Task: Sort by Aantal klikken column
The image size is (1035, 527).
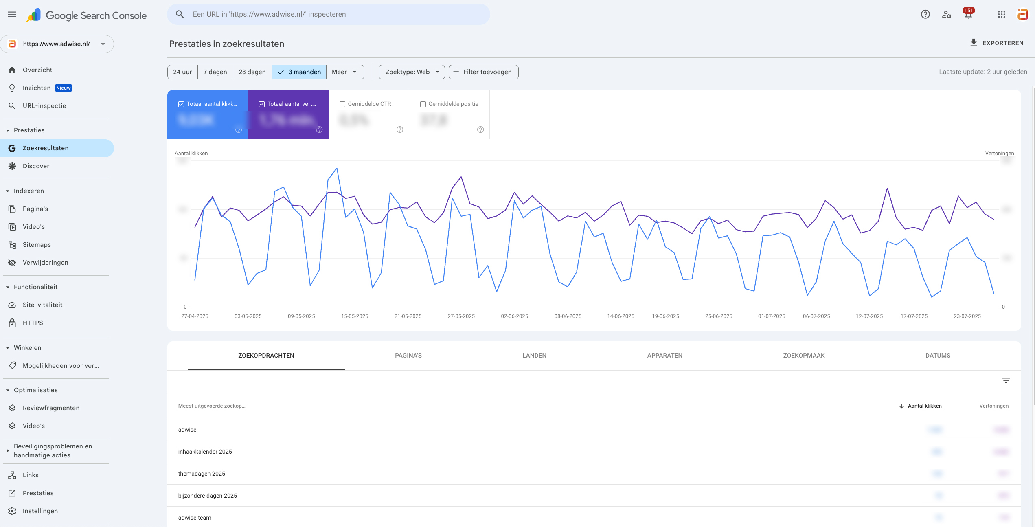Action: 920,406
